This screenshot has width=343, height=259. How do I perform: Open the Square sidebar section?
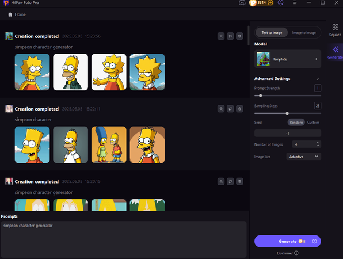(335, 30)
